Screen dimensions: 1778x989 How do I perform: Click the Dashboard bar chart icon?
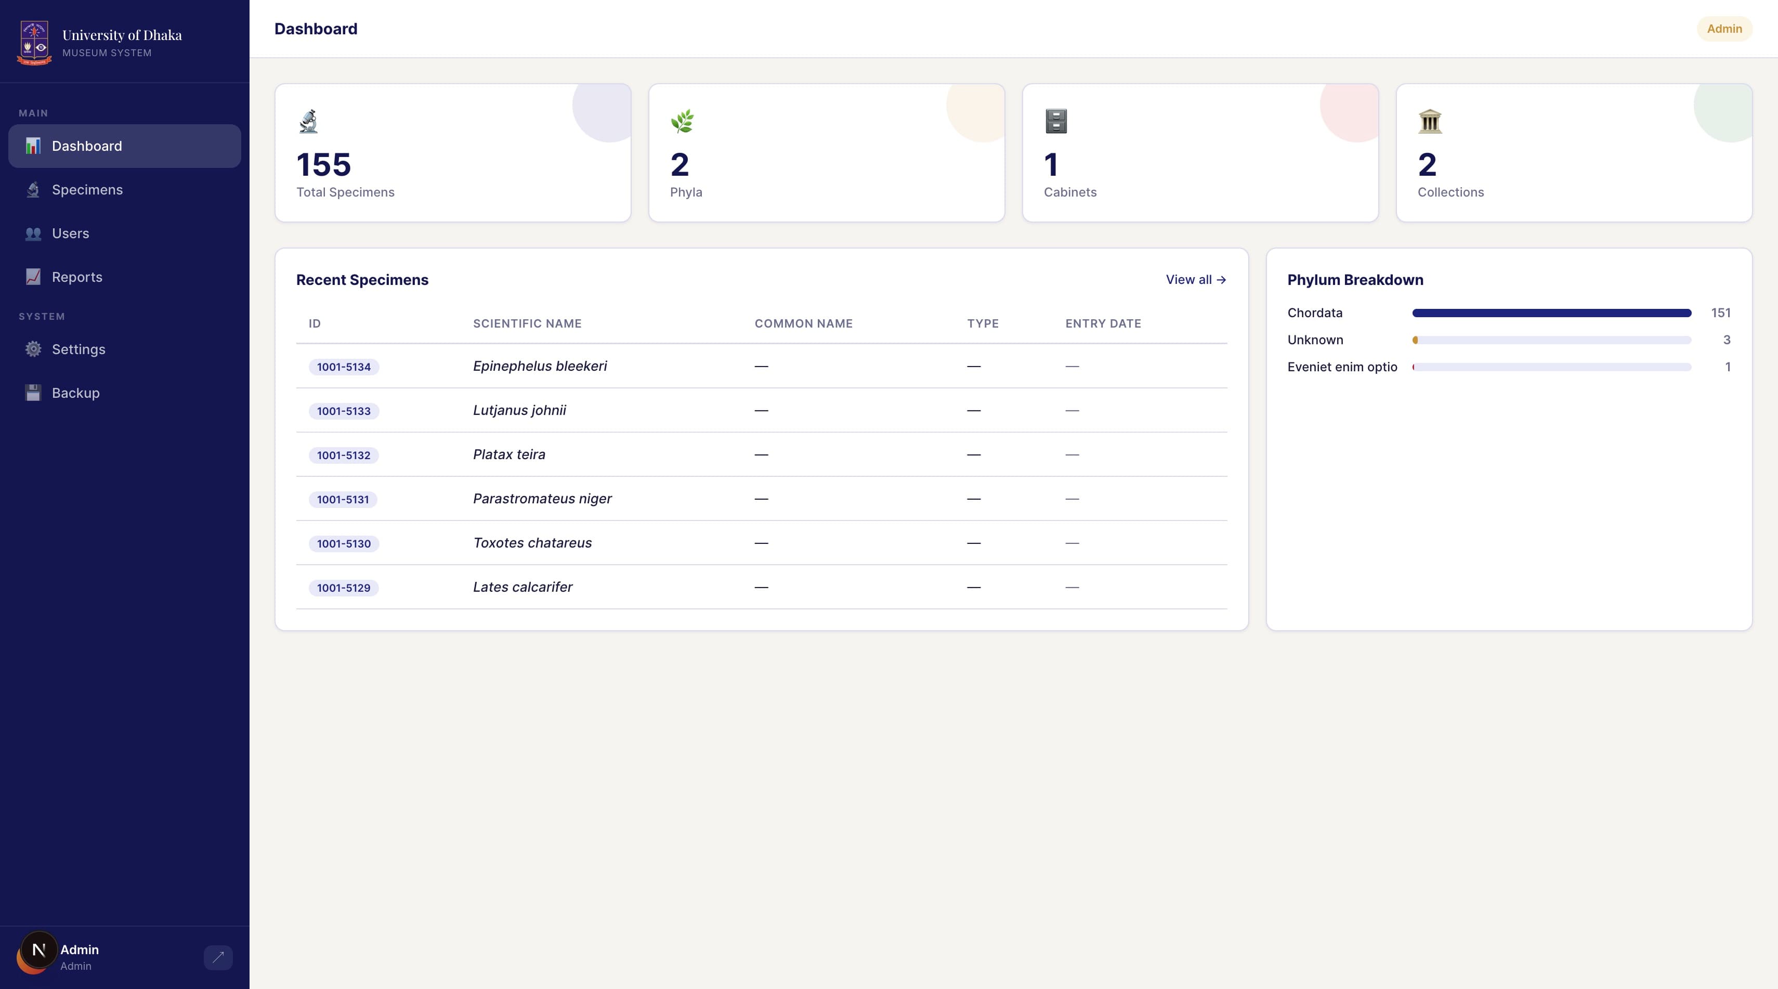click(x=33, y=146)
